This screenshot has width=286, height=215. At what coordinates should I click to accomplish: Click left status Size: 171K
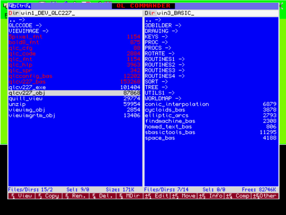(x=120, y=190)
